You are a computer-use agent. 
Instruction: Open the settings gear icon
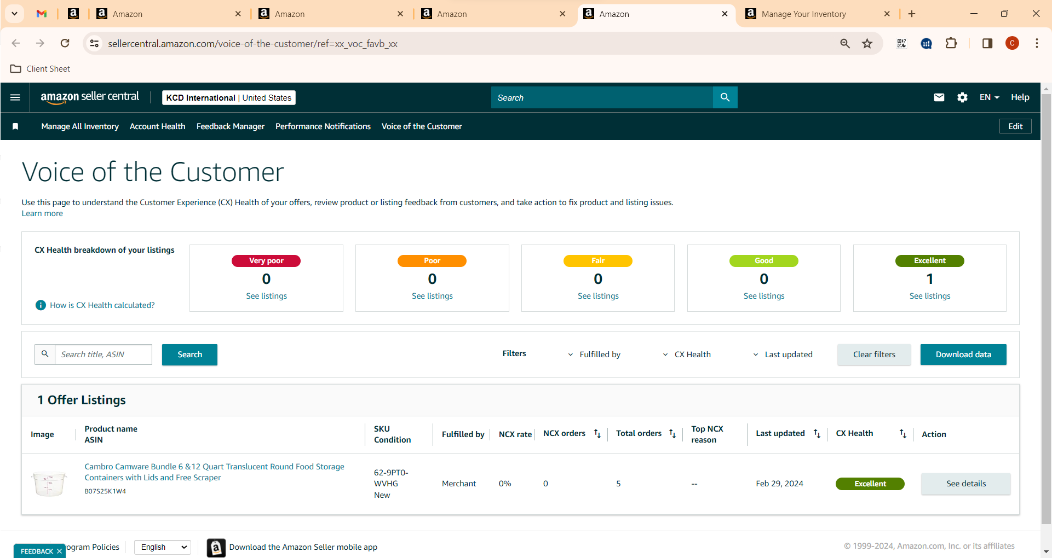pos(962,97)
